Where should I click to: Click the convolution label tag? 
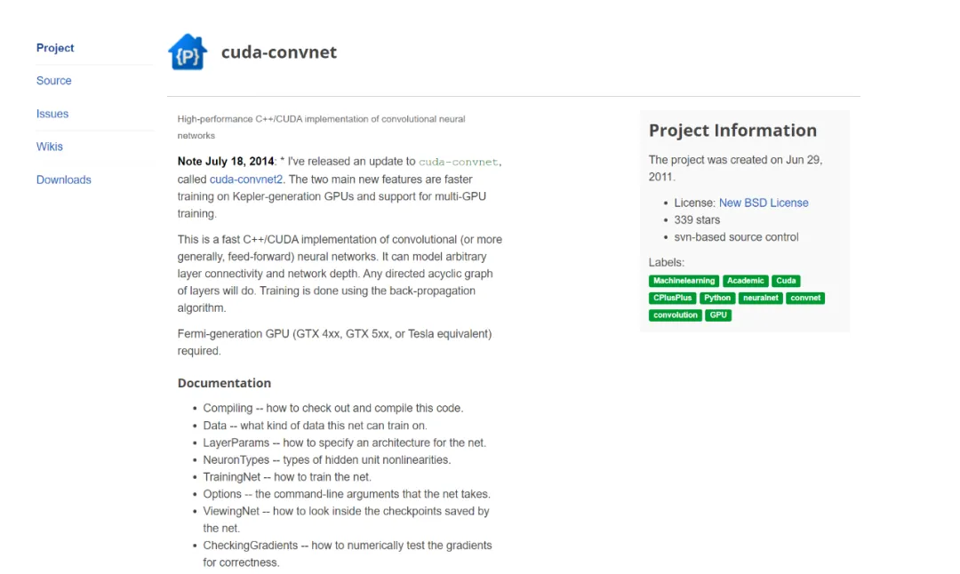(676, 315)
